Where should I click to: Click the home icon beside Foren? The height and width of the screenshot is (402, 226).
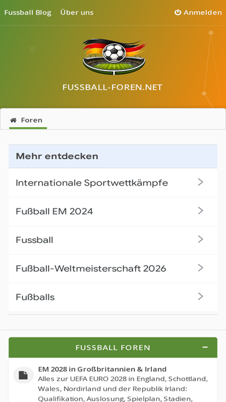pyautogui.click(x=13, y=120)
